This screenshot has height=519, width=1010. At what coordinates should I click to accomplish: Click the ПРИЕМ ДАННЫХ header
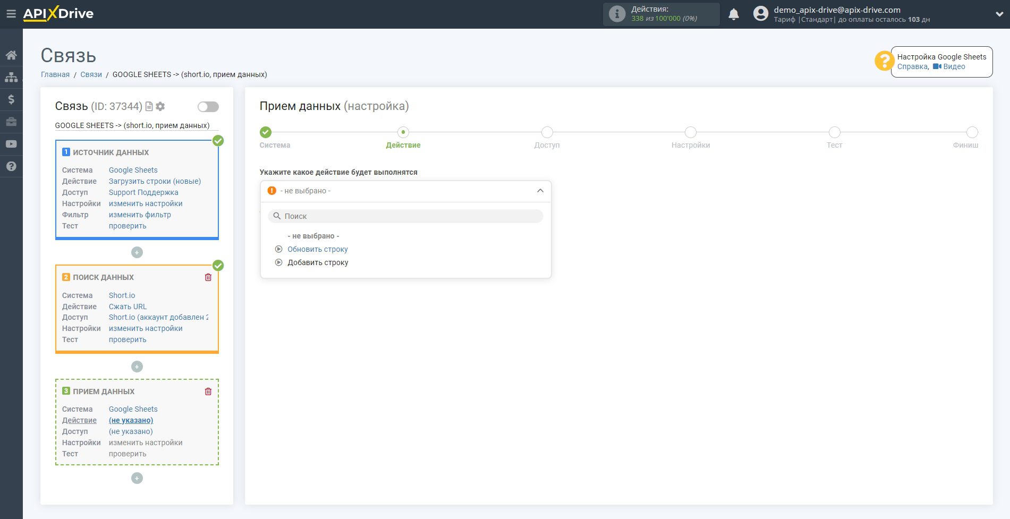104,392
